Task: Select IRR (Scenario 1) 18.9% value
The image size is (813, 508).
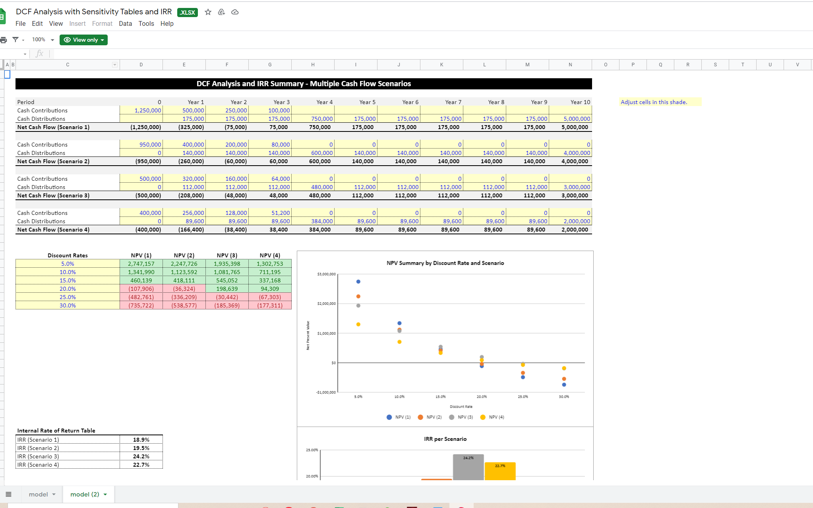Action: coord(141,440)
